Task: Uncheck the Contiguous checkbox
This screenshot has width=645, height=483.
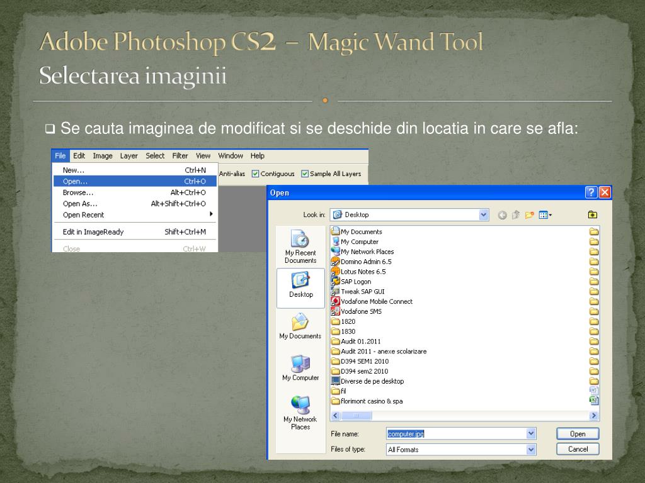Action: point(255,174)
